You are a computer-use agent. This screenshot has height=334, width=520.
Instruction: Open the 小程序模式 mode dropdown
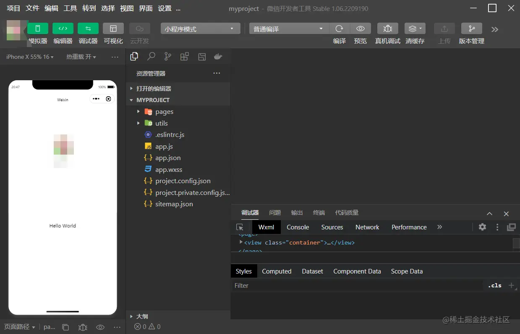coord(201,29)
